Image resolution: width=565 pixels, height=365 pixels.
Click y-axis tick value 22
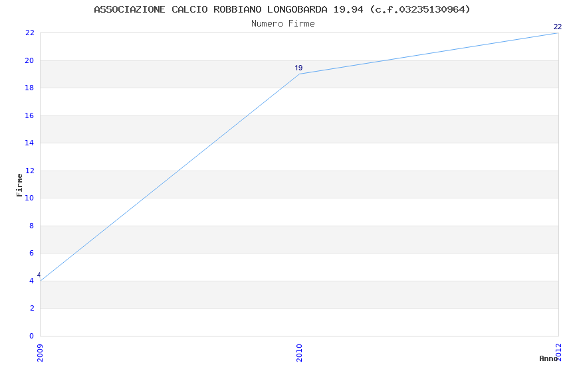point(29,33)
